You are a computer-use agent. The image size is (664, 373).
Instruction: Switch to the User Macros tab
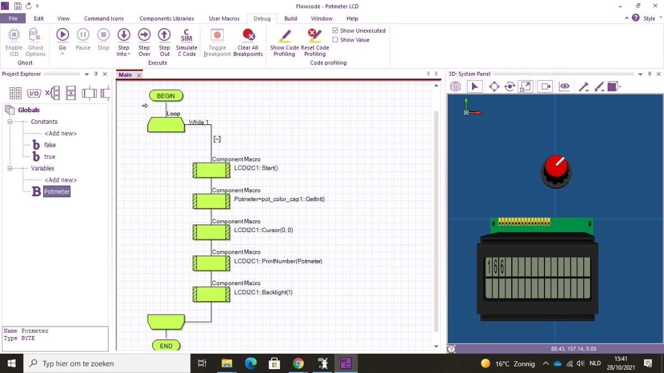pyautogui.click(x=224, y=18)
